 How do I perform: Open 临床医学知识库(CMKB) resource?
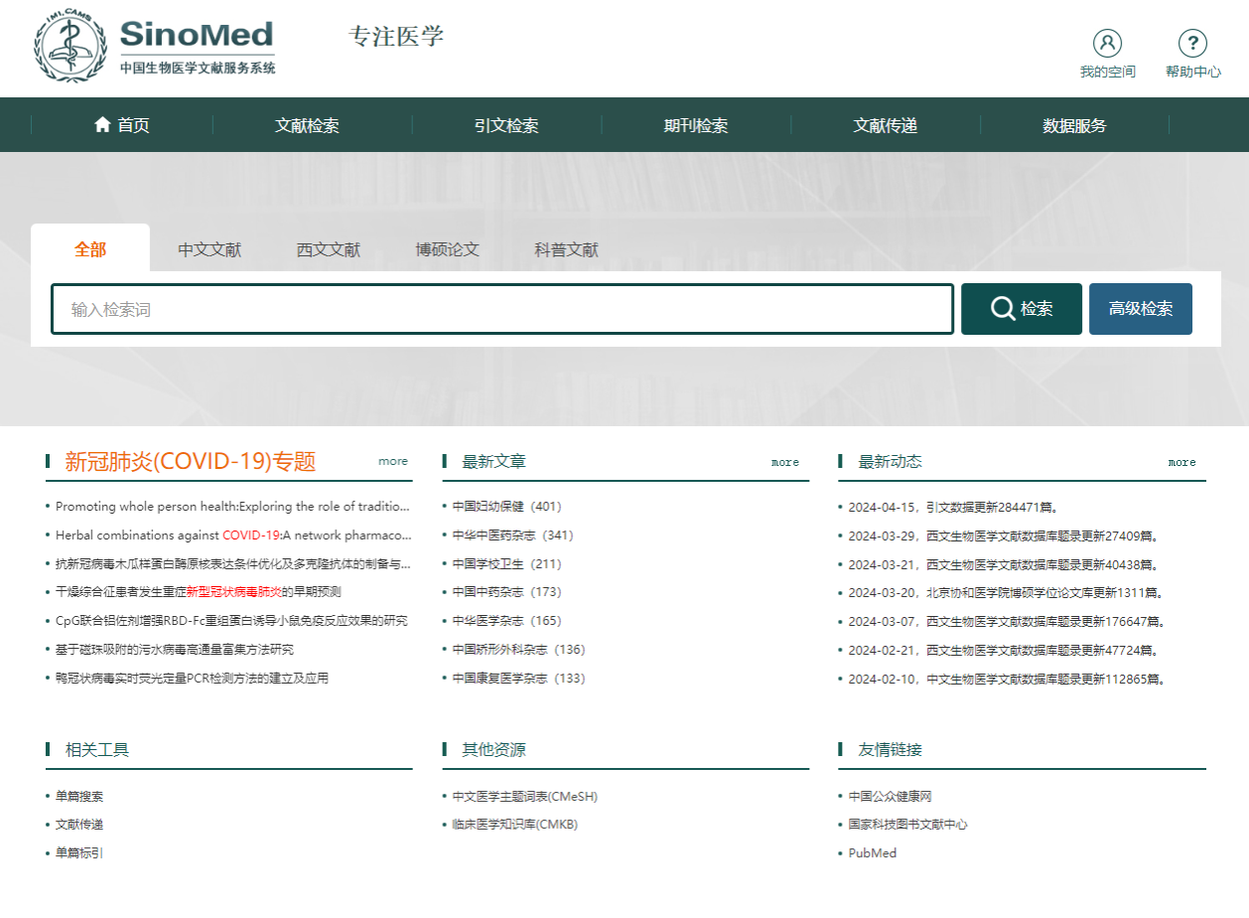(514, 825)
